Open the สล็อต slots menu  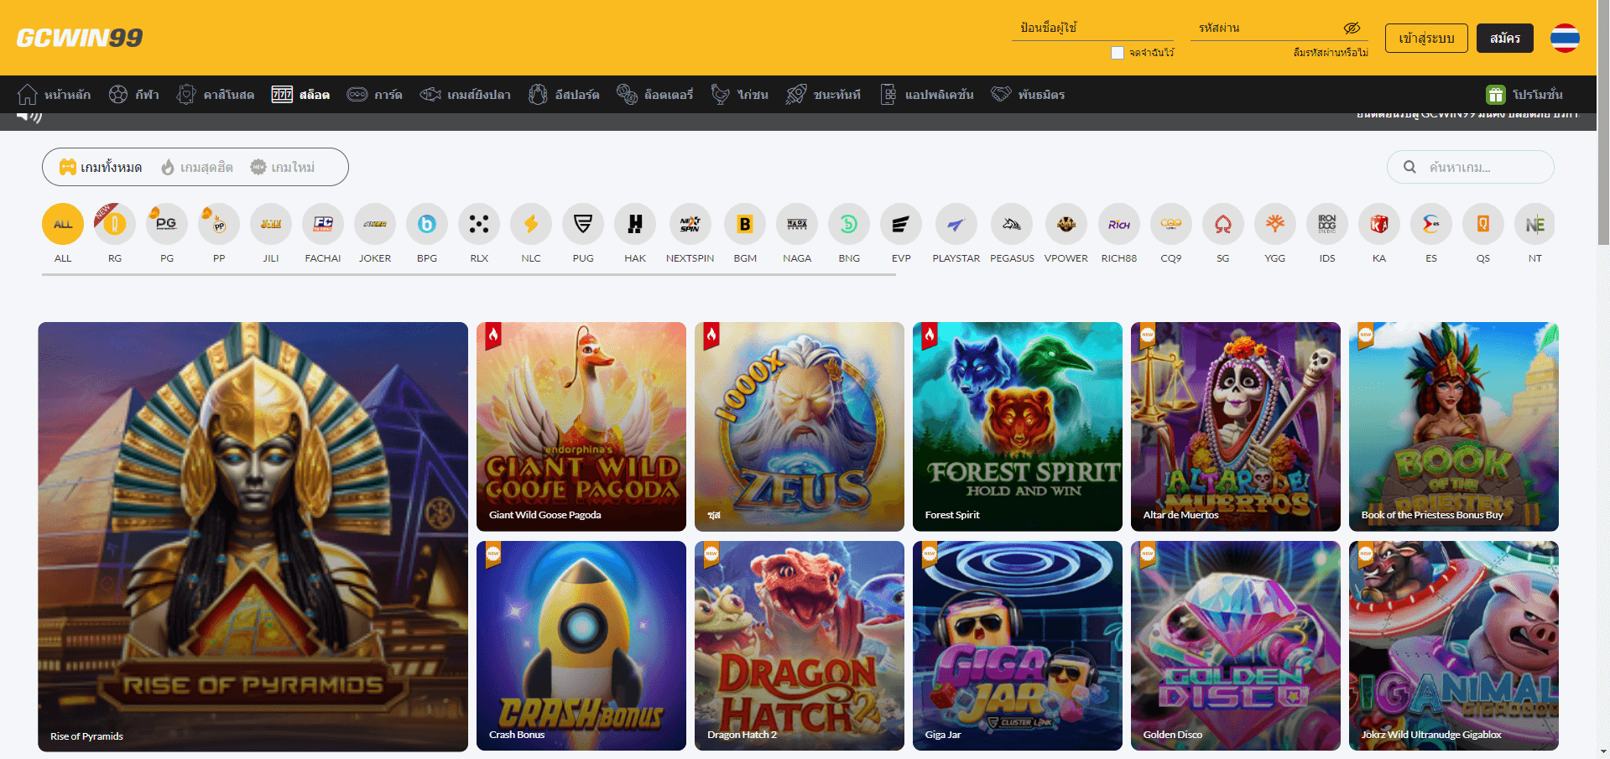(300, 95)
